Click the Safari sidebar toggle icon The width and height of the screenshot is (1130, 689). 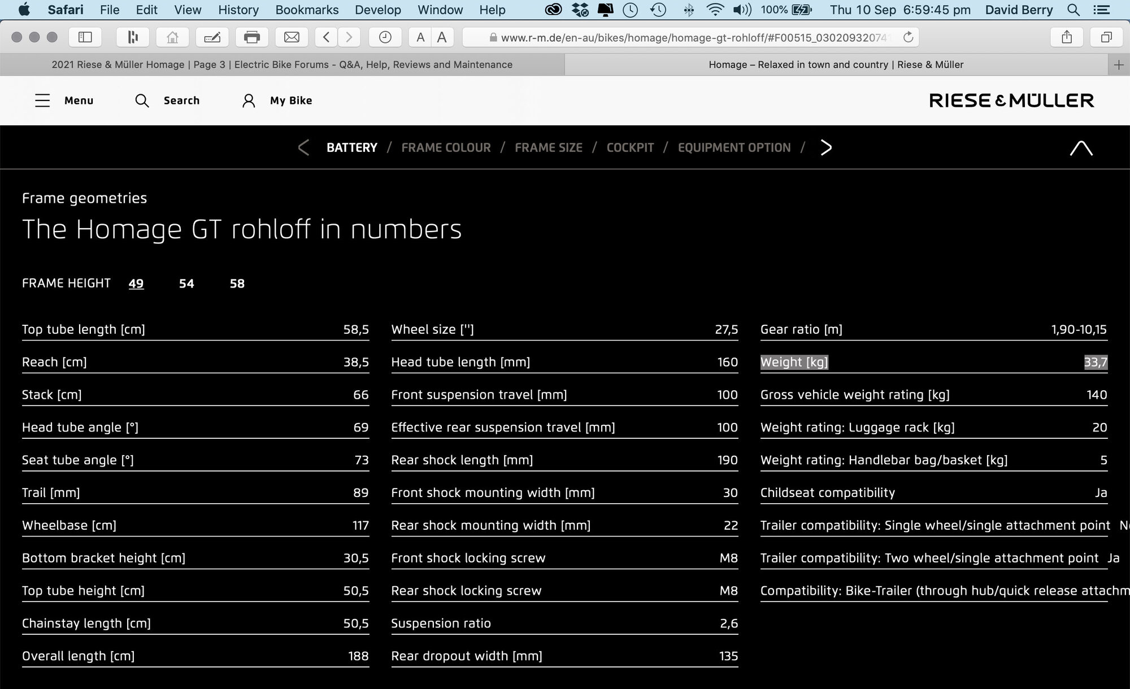(x=85, y=37)
